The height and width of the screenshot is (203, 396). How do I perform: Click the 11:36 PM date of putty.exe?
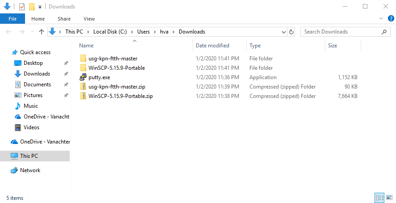(x=218, y=77)
